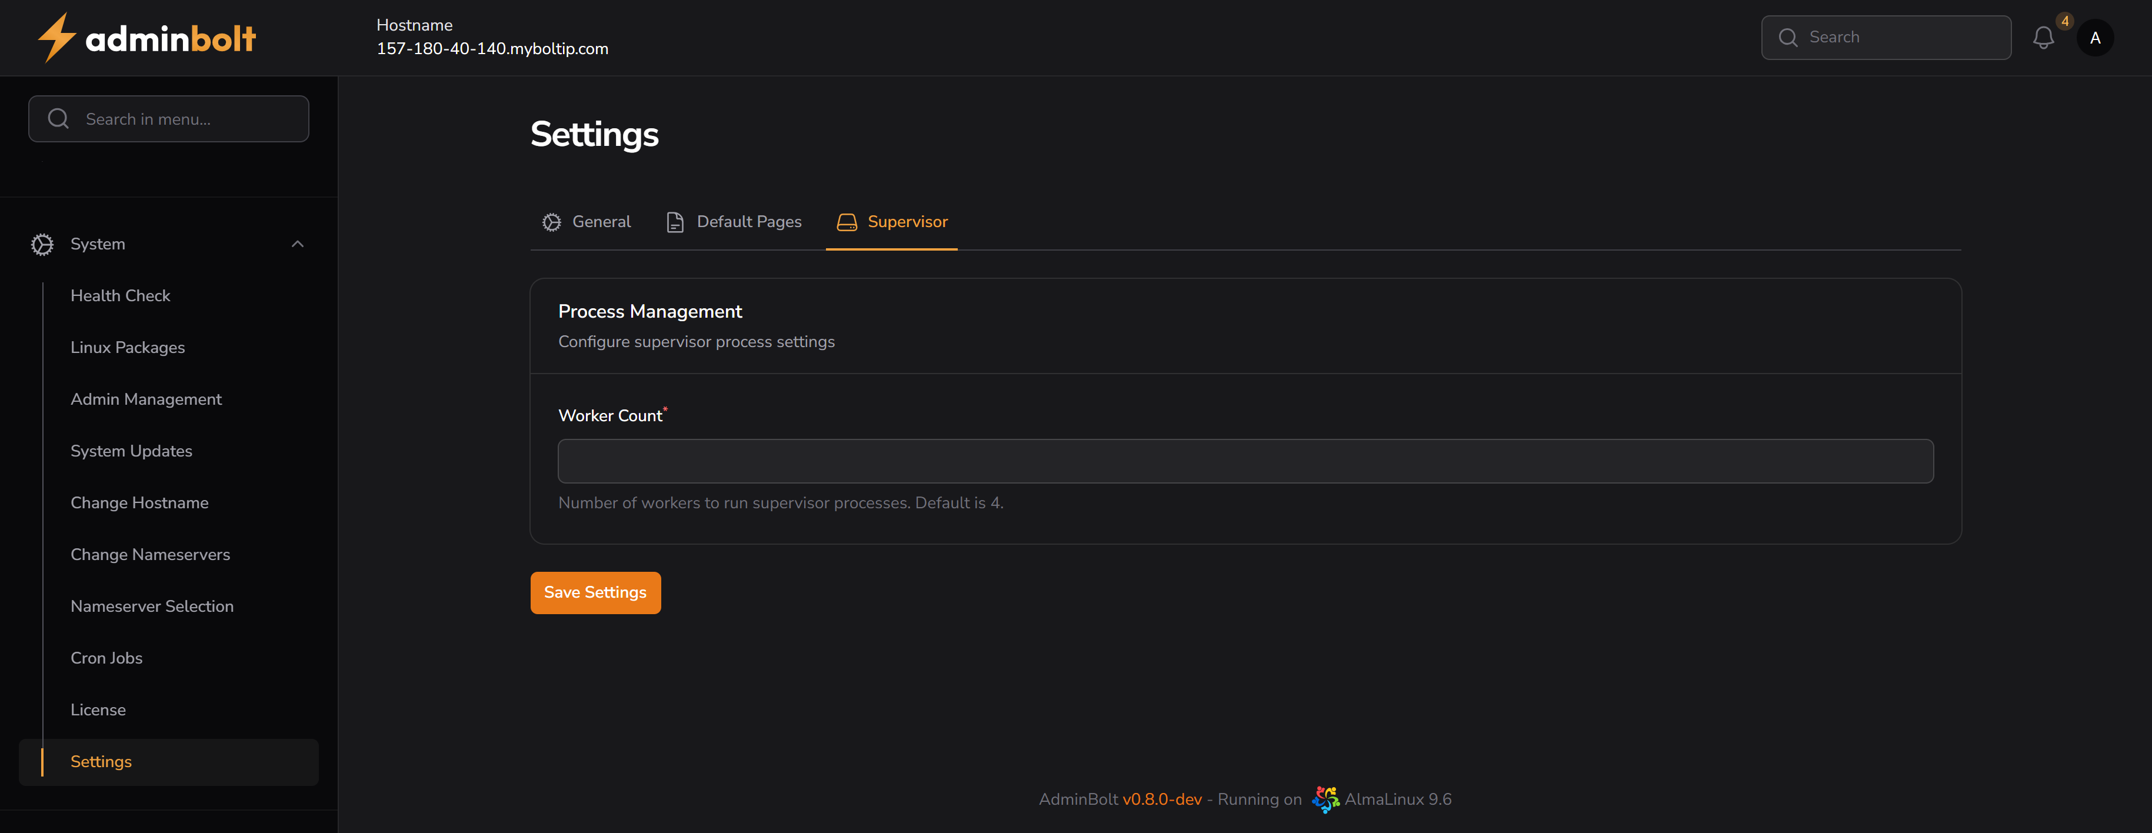Click the user avatar in the top right
The width and height of the screenshot is (2152, 833).
point(2095,38)
